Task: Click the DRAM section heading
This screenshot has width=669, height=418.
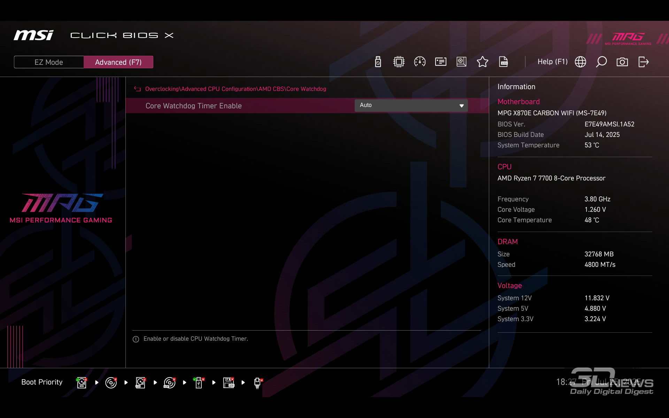Action: coord(508,242)
